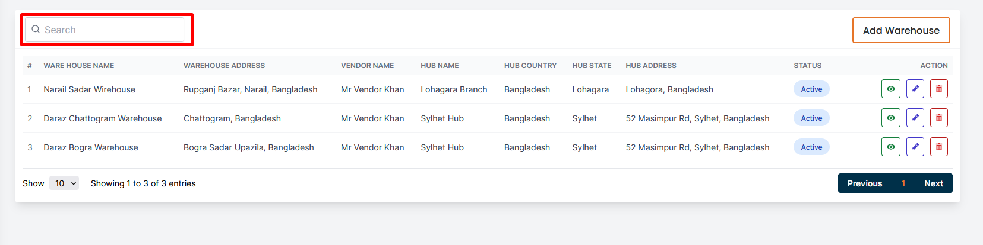
Task: Open the Show entries count dropdown
Action: (x=64, y=183)
